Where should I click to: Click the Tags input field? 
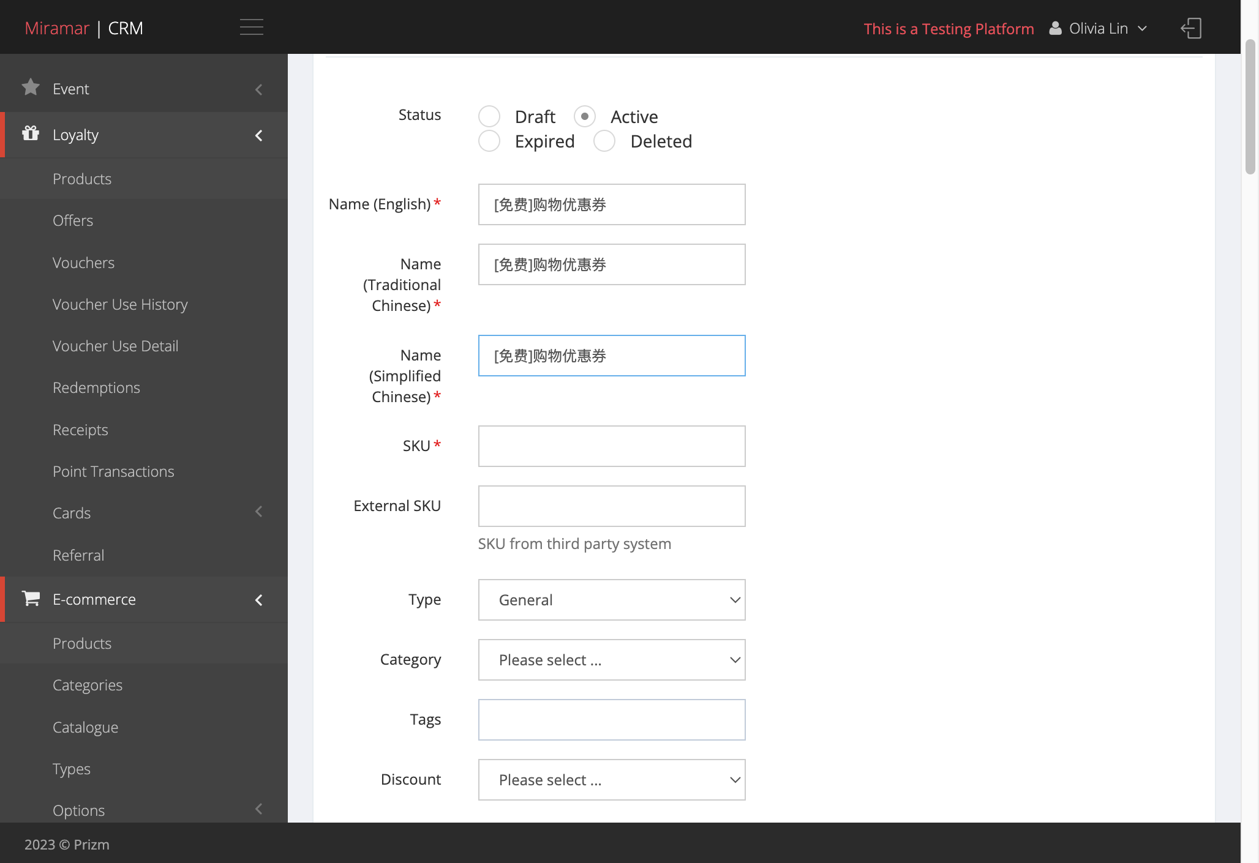(x=612, y=720)
